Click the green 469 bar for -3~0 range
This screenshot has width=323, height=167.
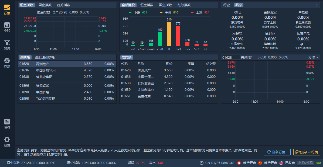point(160,39)
